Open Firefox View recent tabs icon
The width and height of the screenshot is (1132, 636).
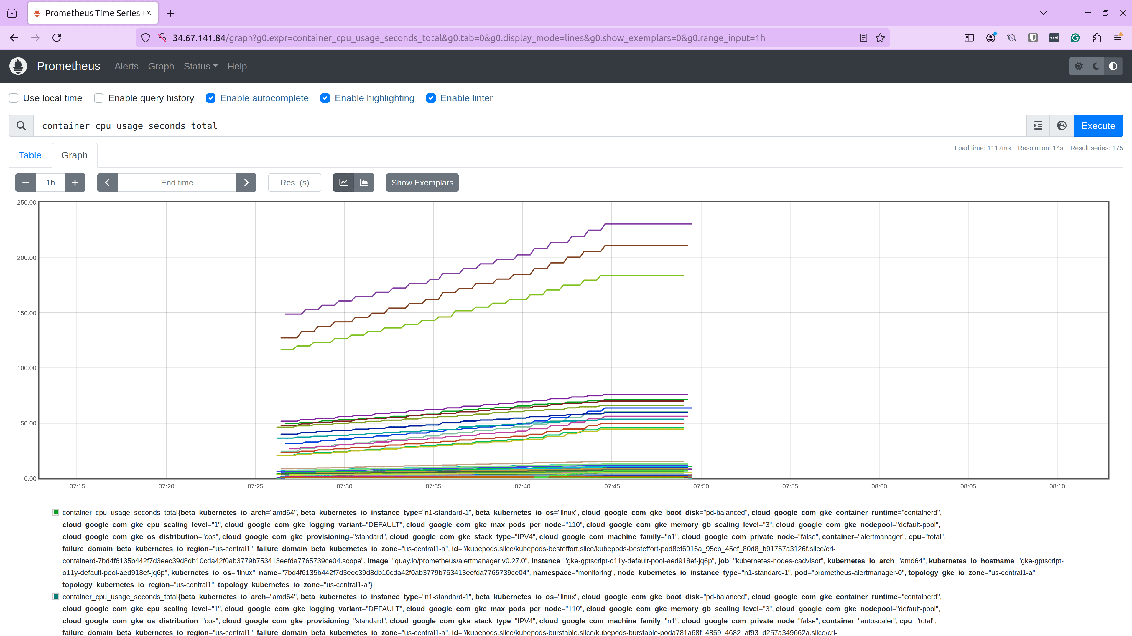pos(12,13)
